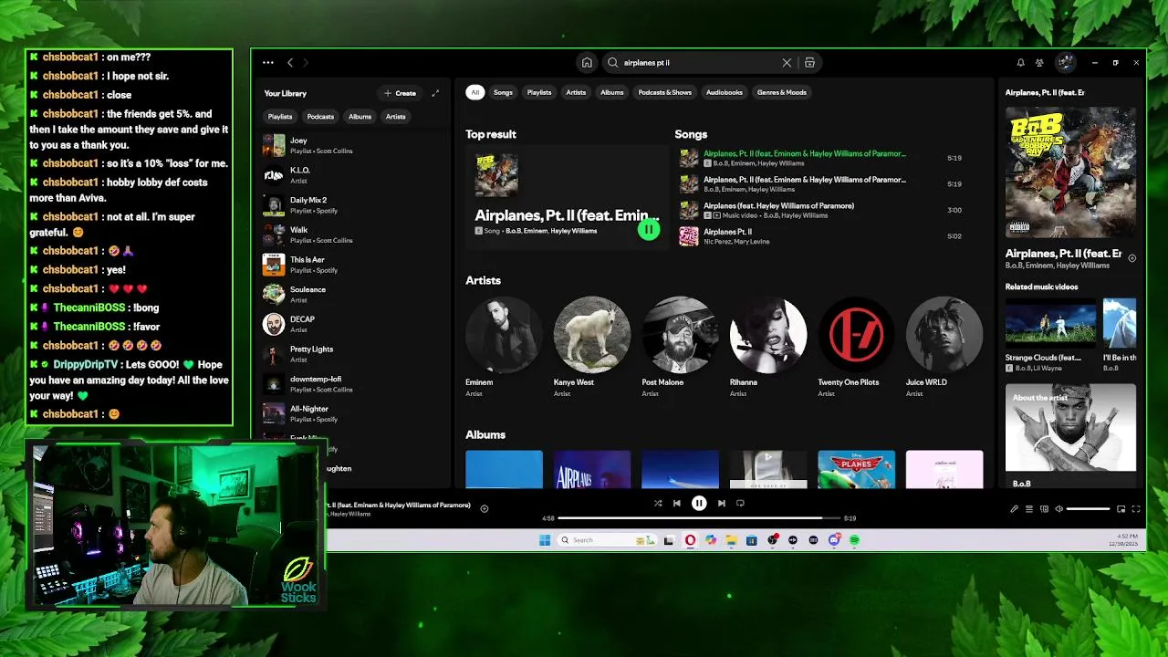Open the Rihanna artist card
The width and height of the screenshot is (1168, 657).
[x=767, y=347]
